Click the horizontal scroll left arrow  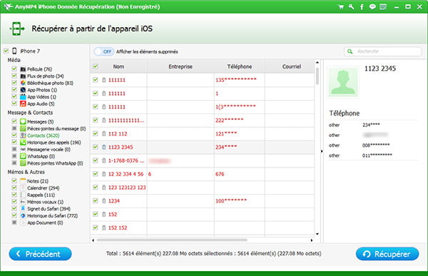pos(93,240)
